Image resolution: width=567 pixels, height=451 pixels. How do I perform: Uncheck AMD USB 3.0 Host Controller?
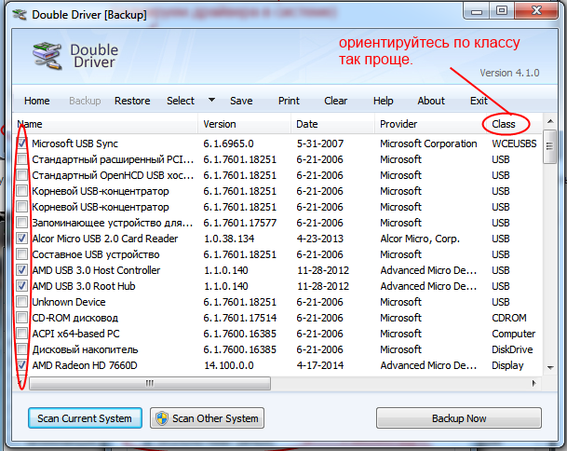tap(22, 270)
